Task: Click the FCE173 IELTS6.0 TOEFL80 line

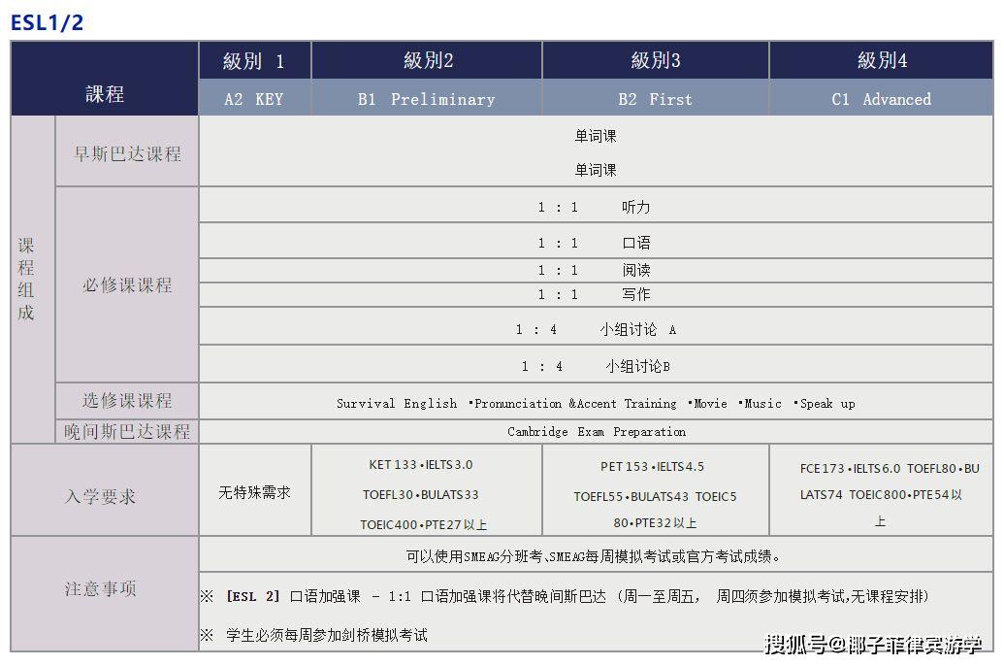Action: [x=890, y=469]
